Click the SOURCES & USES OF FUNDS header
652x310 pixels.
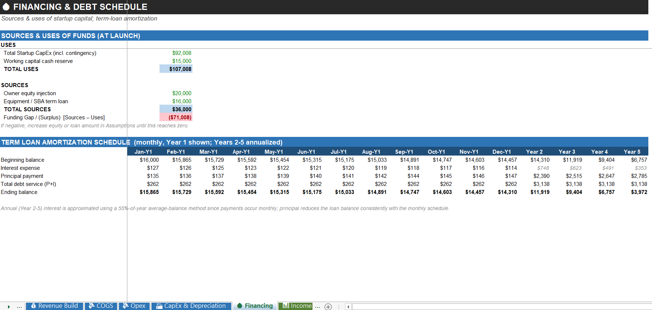(x=71, y=36)
